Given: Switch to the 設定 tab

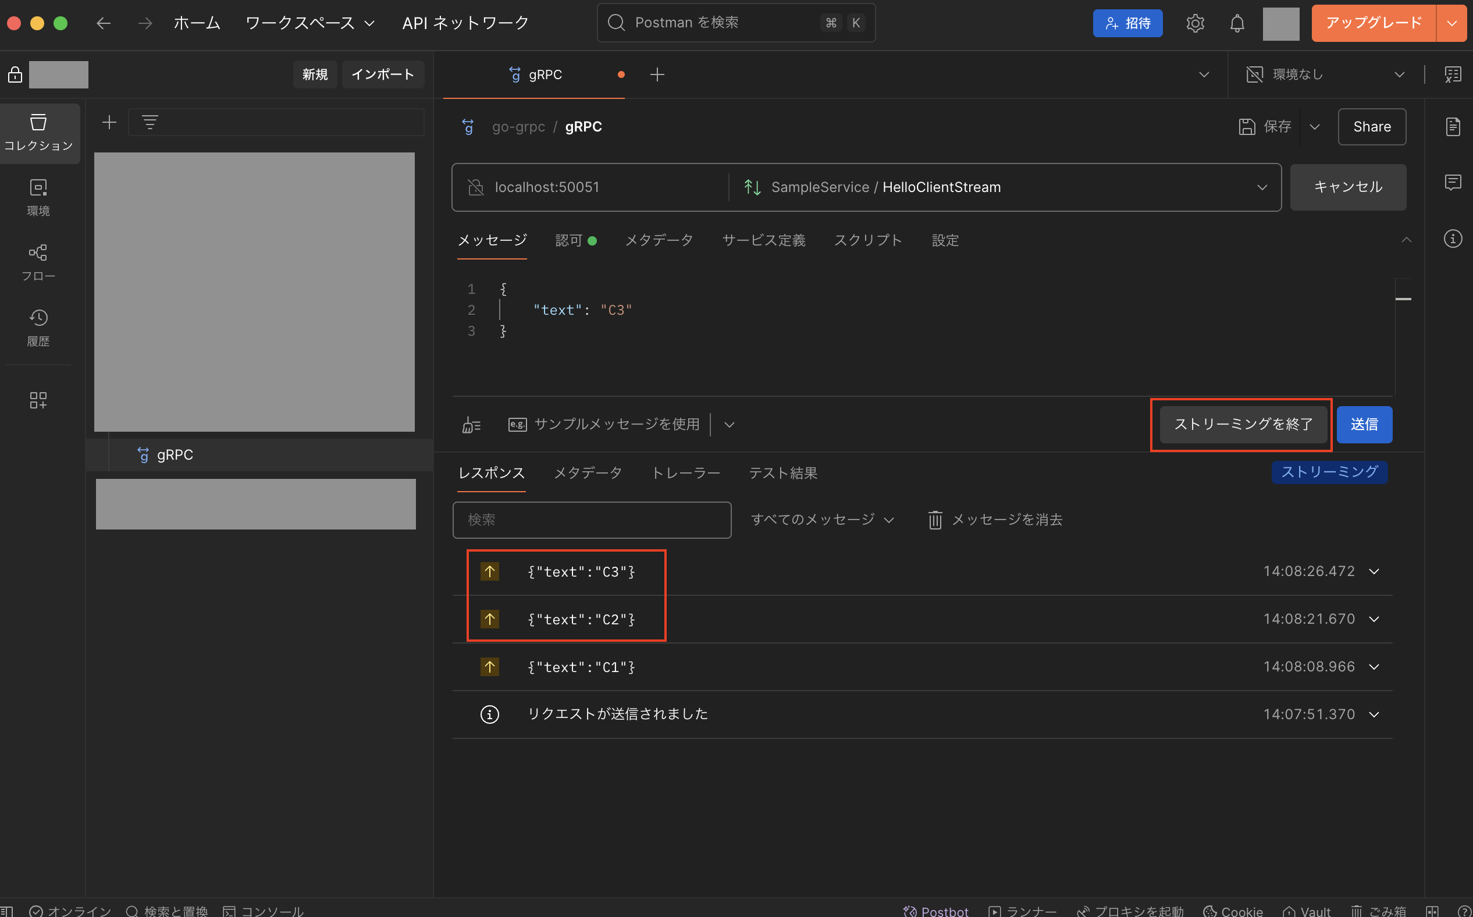Looking at the screenshot, I should click(x=945, y=240).
